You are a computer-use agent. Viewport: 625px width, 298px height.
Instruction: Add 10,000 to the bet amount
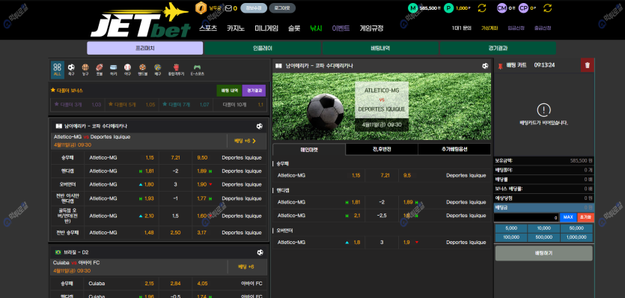(x=543, y=228)
